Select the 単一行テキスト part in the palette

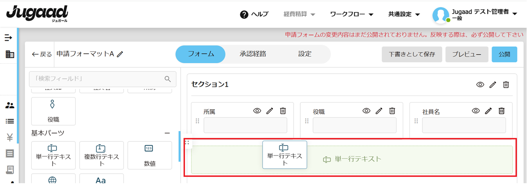pyautogui.click(x=53, y=155)
